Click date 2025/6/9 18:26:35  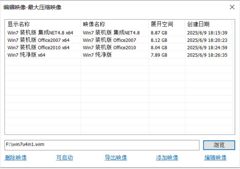click(207, 55)
